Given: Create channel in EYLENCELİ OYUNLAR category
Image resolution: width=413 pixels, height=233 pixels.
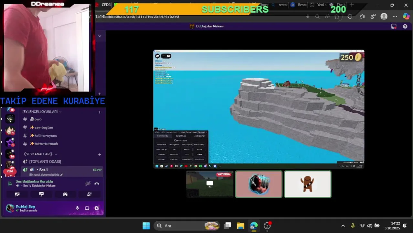Looking at the screenshot, I should coord(100,112).
